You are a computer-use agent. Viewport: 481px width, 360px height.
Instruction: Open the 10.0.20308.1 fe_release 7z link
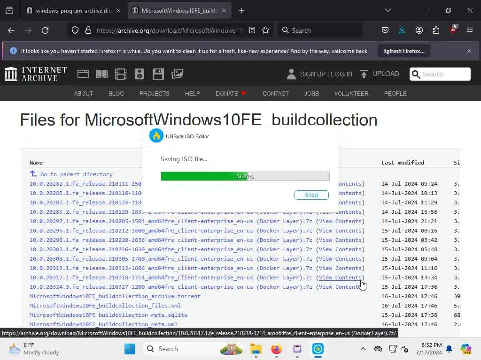(171, 259)
